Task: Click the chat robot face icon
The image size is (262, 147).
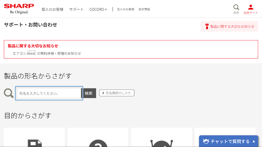Action: [206, 141]
